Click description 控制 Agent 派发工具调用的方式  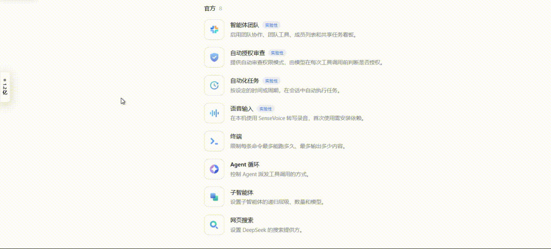coord(270,174)
